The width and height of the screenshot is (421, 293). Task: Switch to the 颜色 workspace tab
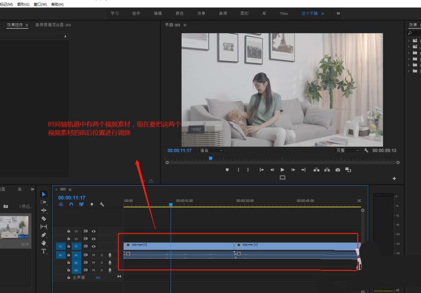(x=179, y=13)
